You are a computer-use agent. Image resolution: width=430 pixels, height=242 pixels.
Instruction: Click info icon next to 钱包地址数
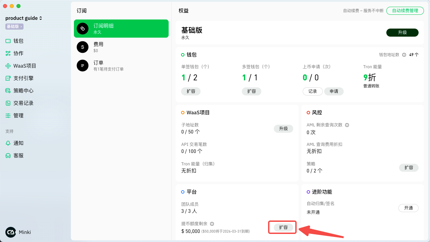(x=404, y=55)
